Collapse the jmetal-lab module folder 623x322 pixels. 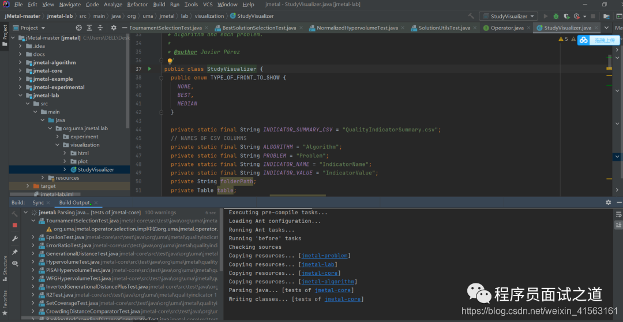point(21,96)
